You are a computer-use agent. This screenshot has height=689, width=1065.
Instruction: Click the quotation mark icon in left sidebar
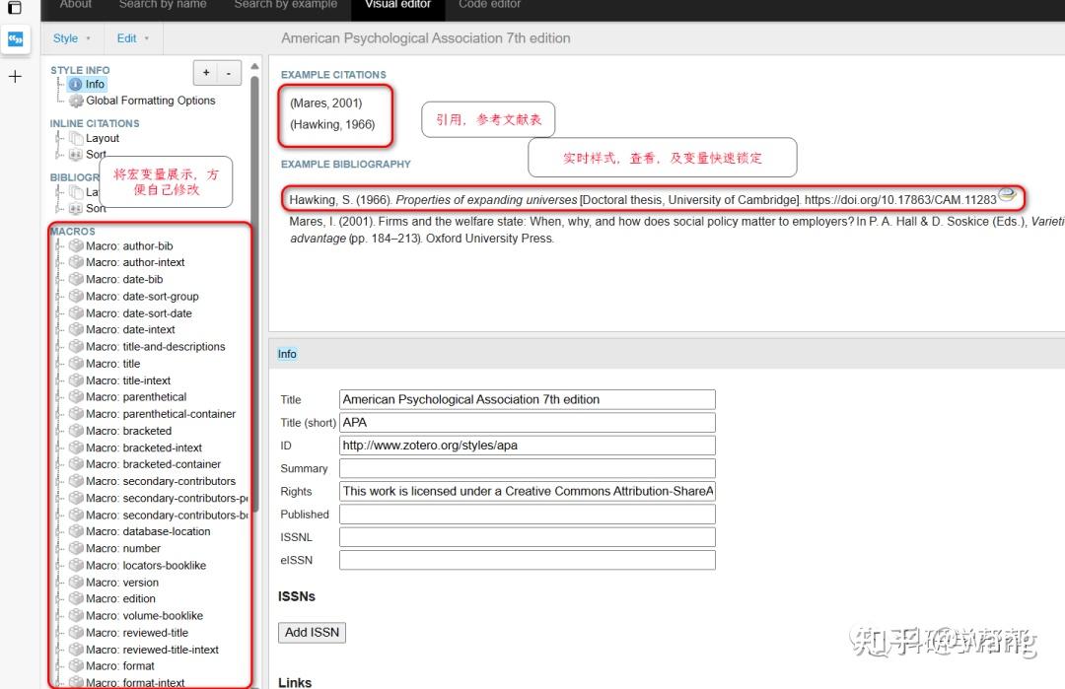(x=15, y=39)
